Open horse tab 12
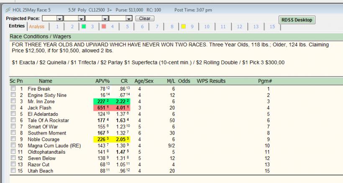Image resolution: width=343 pixels, height=183 pixels. pyautogui.click(x=240, y=27)
